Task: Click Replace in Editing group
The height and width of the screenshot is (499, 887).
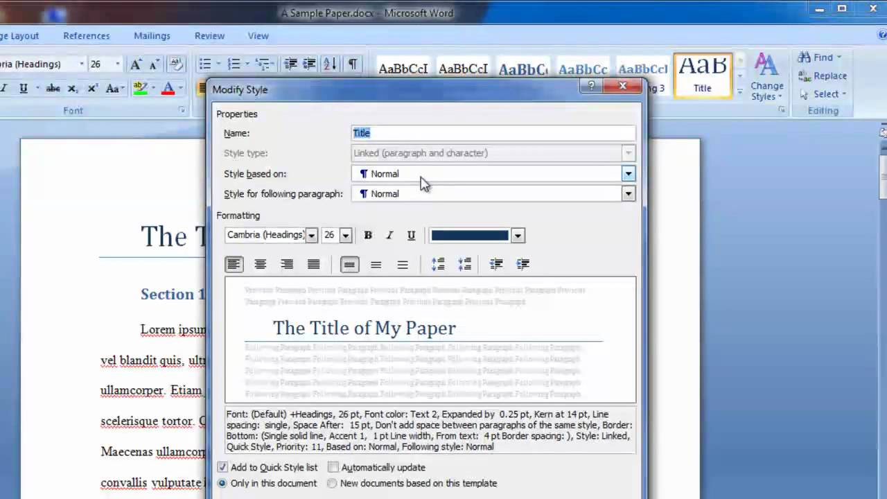Action: click(x=823, y=76)
